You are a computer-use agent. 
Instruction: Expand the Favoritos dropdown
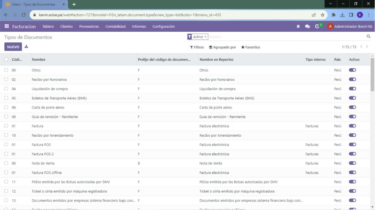pos(250,47)
